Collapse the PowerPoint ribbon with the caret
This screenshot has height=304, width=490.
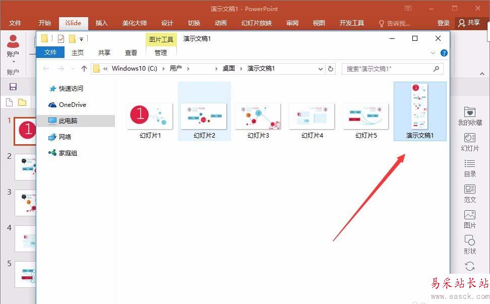click(x=482, y=74)
